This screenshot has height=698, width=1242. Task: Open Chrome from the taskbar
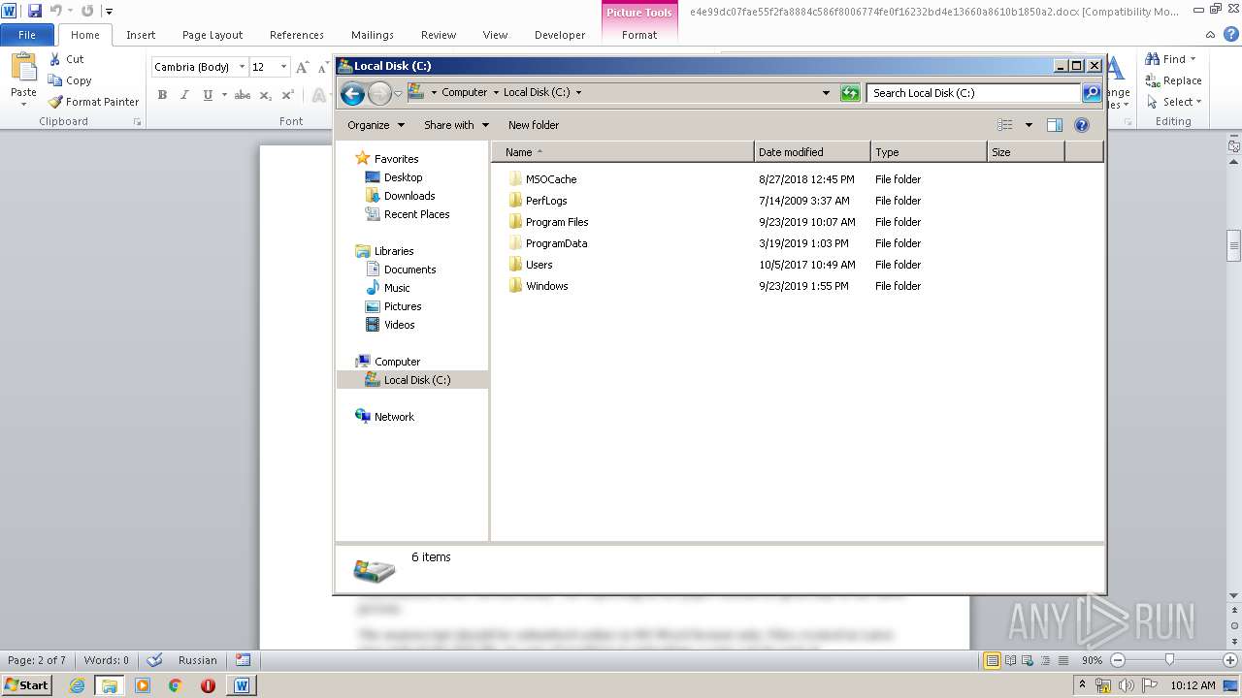(x=176, y=685)
